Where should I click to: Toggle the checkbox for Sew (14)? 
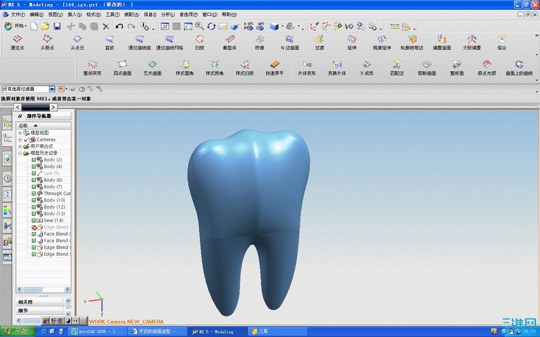pyautogui.click(x=34, y=221)
